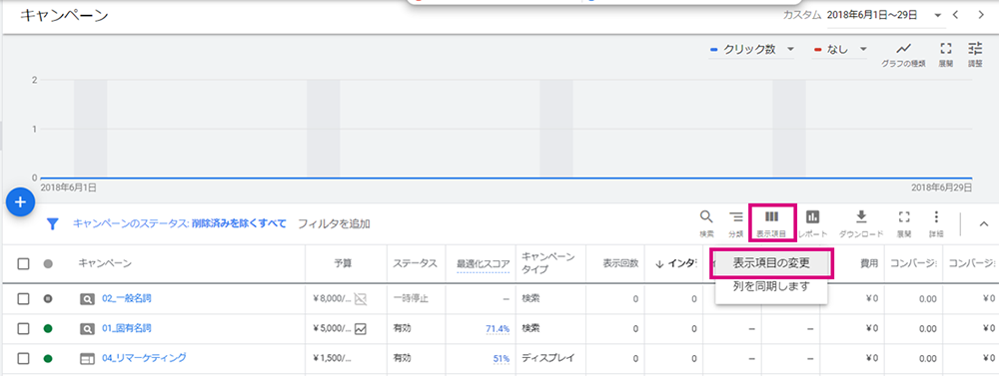Click the 分類 segment icon
This screenshot has width=999, height=376.
(736, 224)
